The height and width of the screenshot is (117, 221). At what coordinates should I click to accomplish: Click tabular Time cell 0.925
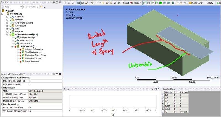pyautogui.click(x=169, y=106)
